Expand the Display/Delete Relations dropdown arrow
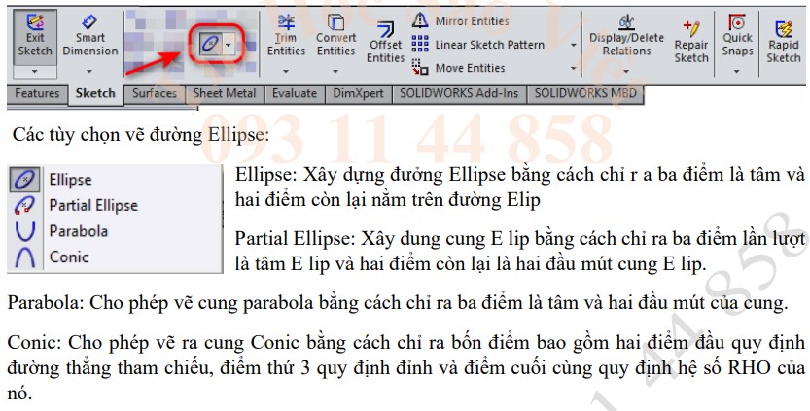Viewport: 810px width, 411px height. point(626,71)
